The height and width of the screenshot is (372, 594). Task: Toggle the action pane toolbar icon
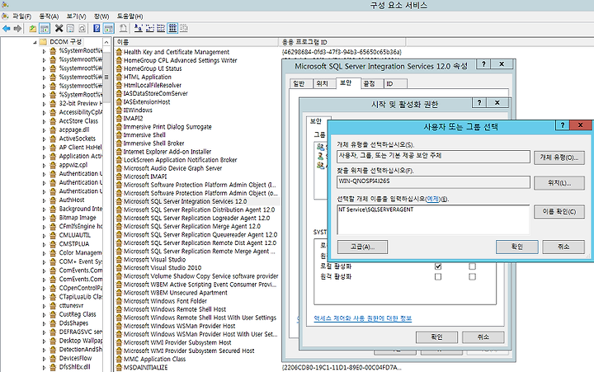click(x=109, y=28)
